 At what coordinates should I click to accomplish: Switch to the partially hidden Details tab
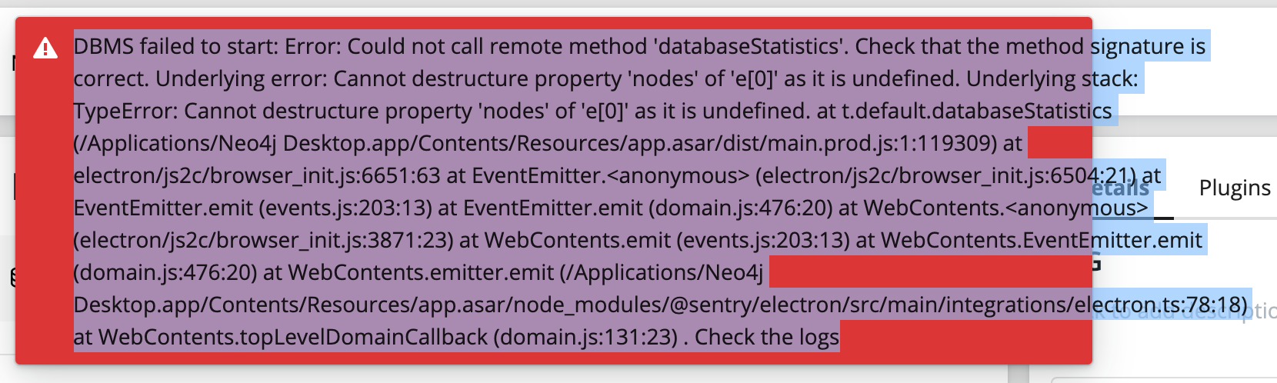coord(1122,188)
